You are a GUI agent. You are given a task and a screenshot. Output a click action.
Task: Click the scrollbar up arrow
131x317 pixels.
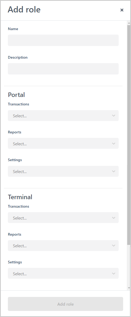click(129, 23)
